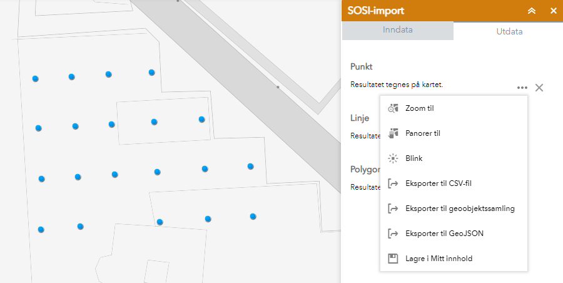Click the Blink flash icon
This screenshot has height=283, width=563.
393,158
